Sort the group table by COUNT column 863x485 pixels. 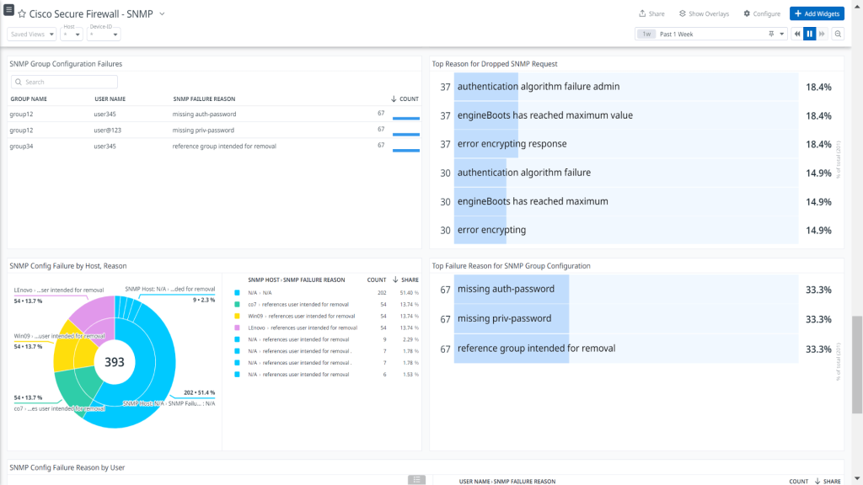pyautogui.click(x=405, y=99)
